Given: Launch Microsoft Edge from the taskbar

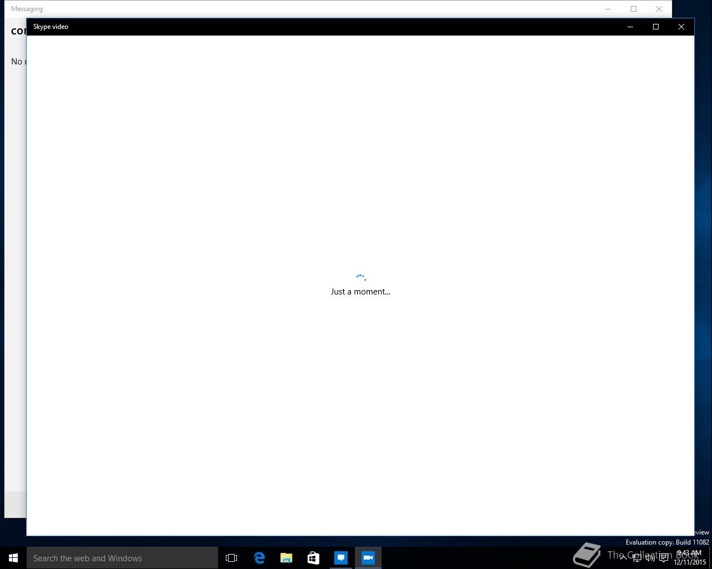Looking at the screenshot, I should tap(259, 558).
